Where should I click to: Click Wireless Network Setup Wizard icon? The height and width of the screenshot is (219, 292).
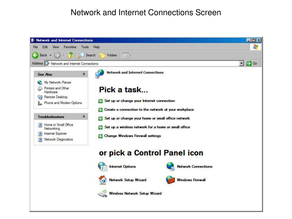tap(103, 194)
